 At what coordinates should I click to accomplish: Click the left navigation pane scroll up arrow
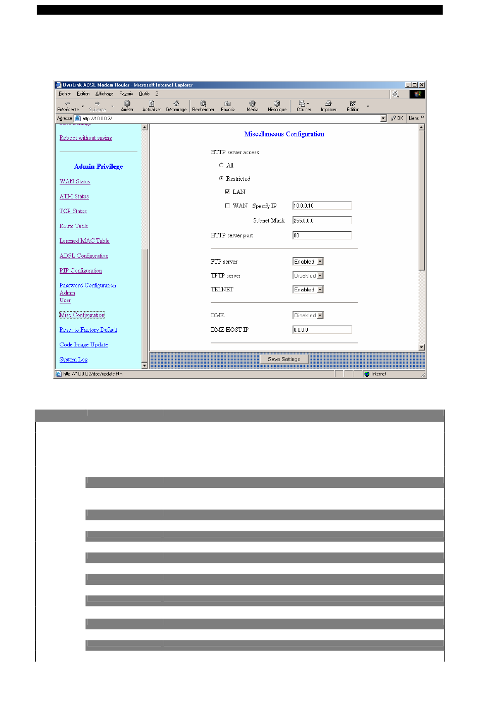point(145,127)
